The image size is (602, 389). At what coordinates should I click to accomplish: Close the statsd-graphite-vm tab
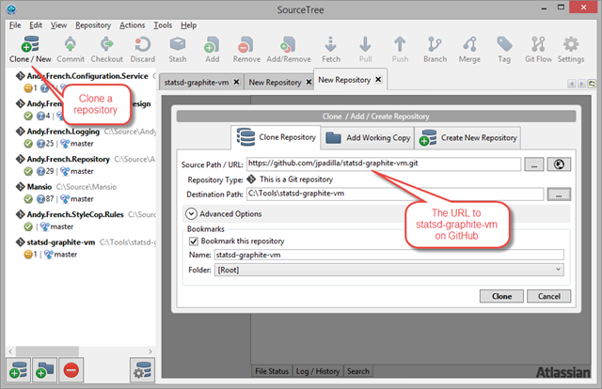click(x=236, y=82)
